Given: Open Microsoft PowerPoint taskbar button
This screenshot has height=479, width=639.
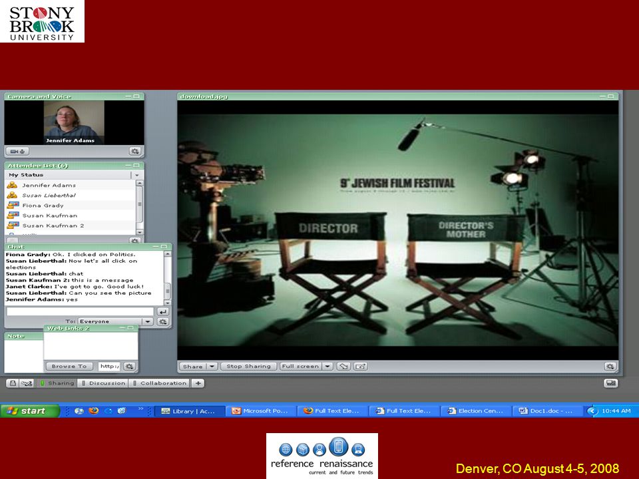Looking at the screenshot, I should tap(262, 411).
